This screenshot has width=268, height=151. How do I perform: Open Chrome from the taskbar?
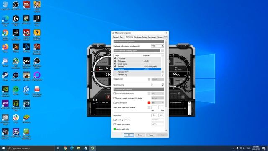pos(65,148)
